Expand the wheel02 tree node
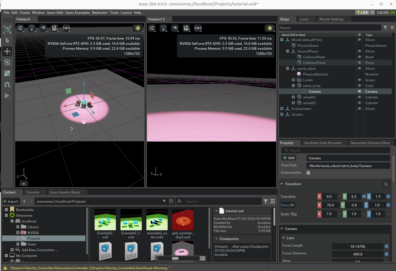The height and width of the screenshot is (271, 396). (293, 103)
